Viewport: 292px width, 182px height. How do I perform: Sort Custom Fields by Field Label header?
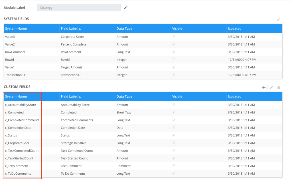coord(70,96)
